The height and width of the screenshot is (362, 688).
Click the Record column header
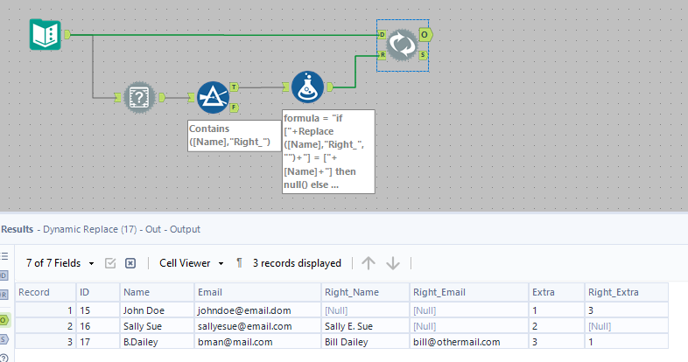coord(46,292)
